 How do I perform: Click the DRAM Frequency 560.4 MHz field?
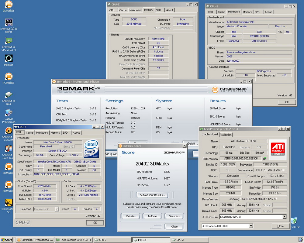(158, 39)
